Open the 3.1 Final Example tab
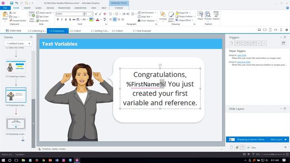 (142, 31)
